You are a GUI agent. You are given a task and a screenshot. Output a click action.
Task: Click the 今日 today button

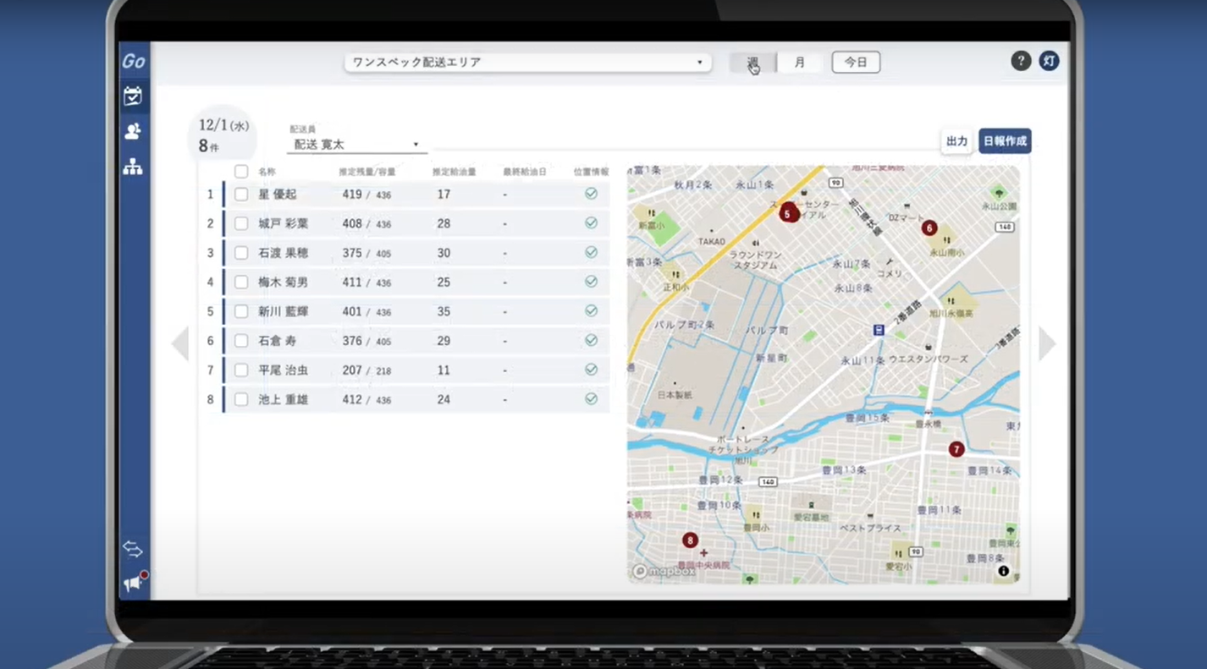click(x=856, y=63)
